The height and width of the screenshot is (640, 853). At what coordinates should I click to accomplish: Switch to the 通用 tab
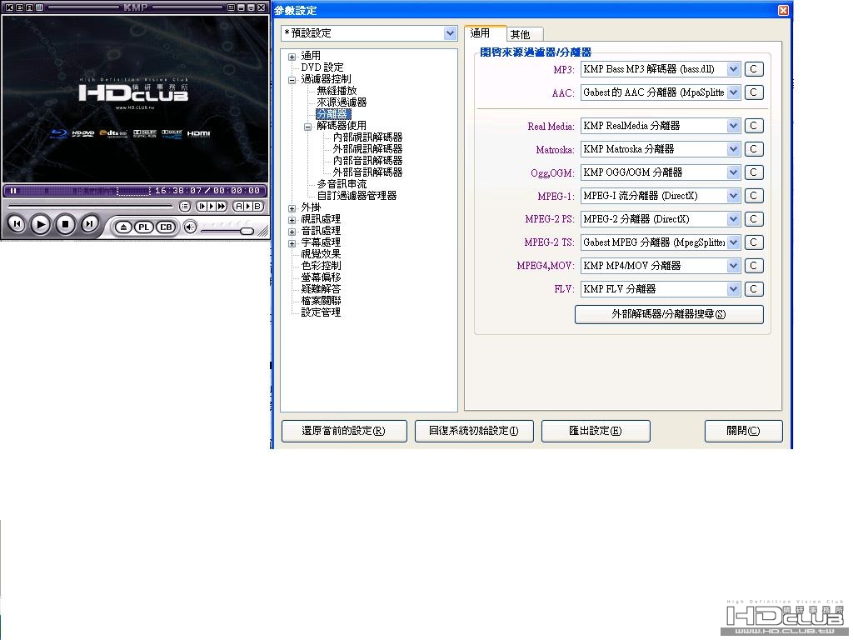point(485,33)
